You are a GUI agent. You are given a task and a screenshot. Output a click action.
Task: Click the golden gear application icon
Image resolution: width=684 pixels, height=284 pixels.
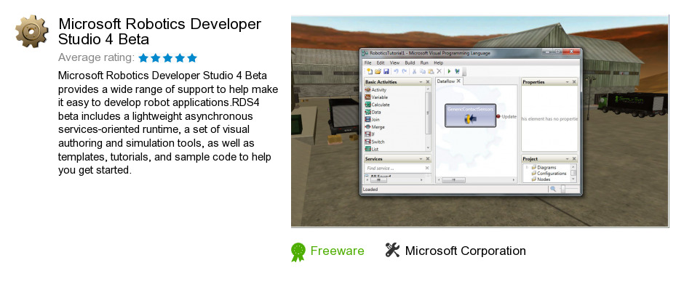coord(32,31)
